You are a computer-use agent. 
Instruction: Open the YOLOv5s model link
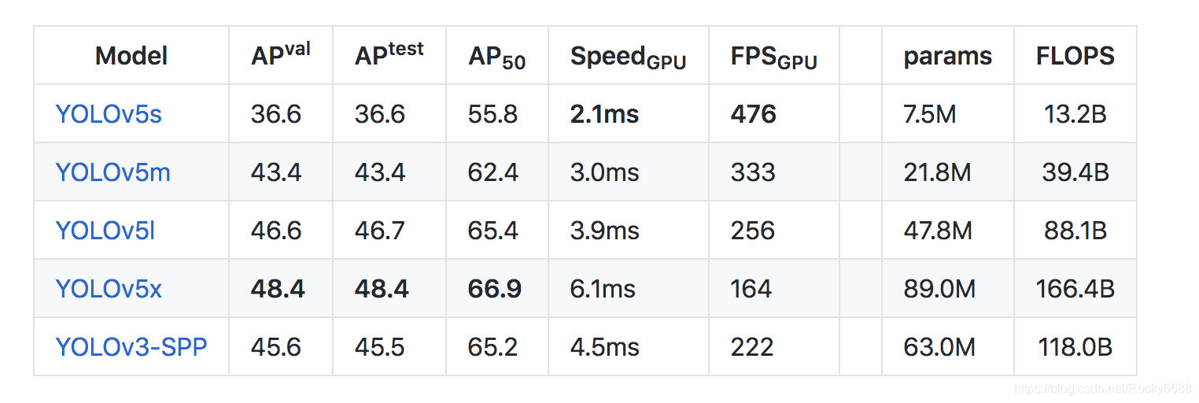point(109,114)
